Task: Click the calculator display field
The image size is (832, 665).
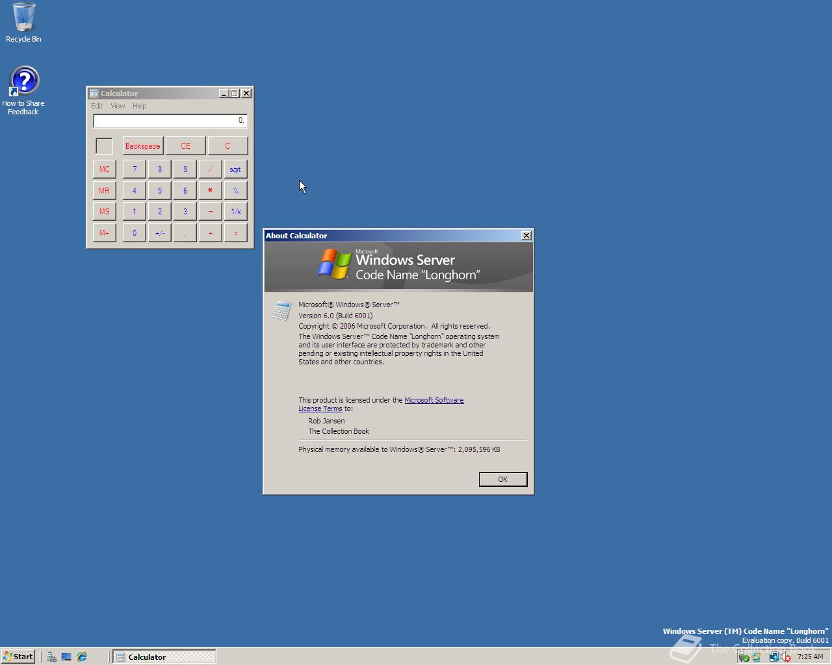Action: pos(170,121)
